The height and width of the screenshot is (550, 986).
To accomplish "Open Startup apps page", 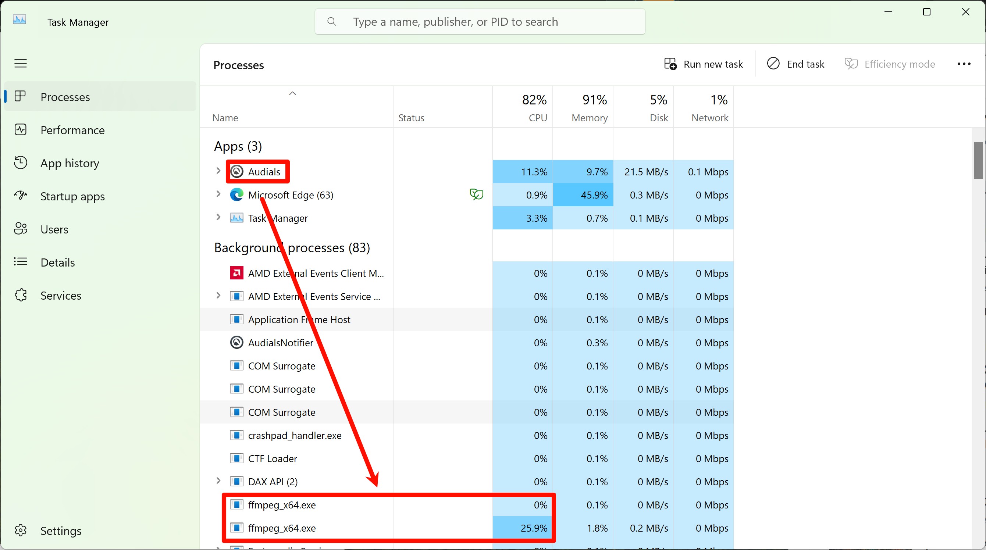I will point(100,196).
